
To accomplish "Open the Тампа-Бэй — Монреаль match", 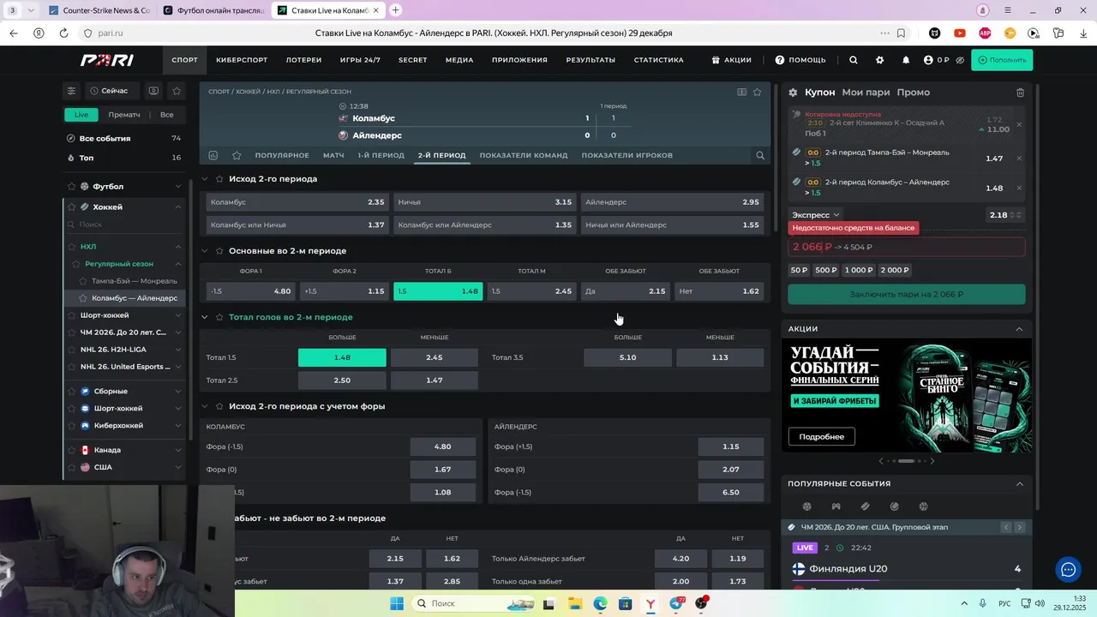I will click(x=134, y=281).
